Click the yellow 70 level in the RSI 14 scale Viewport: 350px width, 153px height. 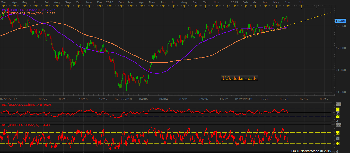click(337, 109)
